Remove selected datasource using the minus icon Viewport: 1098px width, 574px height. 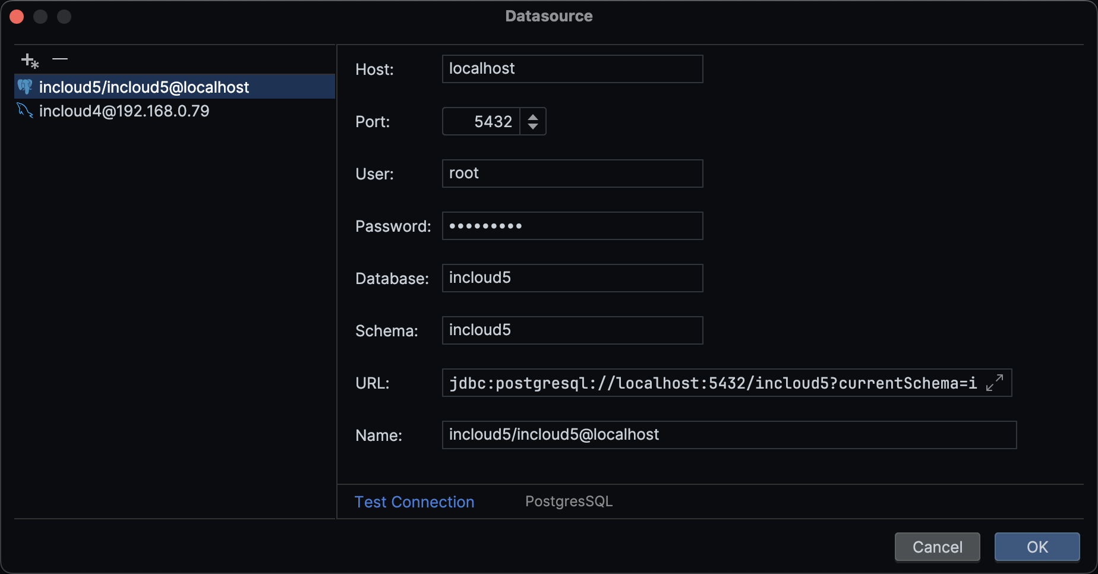(59, 59)
